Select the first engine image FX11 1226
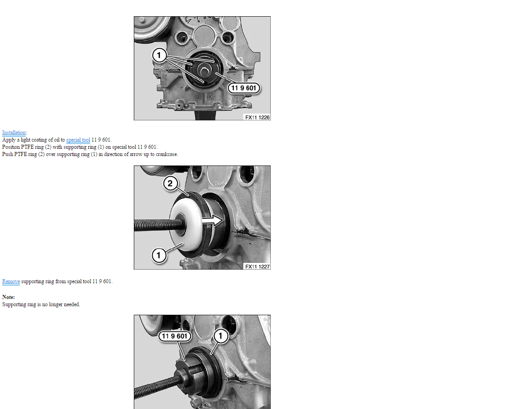 pos(202,68)
